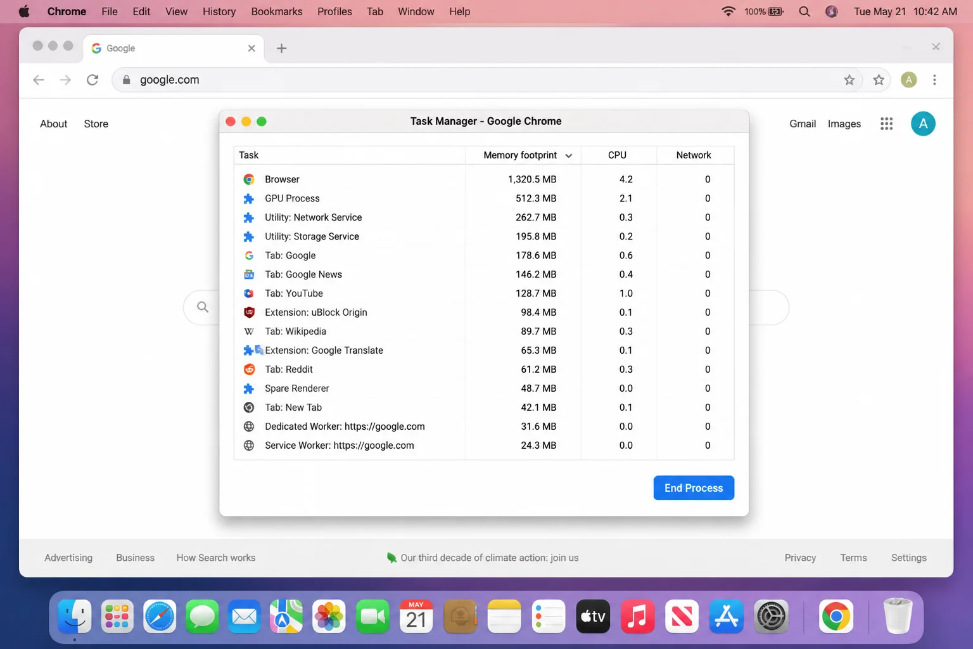Select the Tab: New Tab row
This screenshot has height=649, width=973.
tap(484, 408)
